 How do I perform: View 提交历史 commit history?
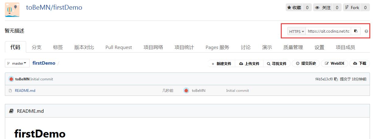point(306,63)
